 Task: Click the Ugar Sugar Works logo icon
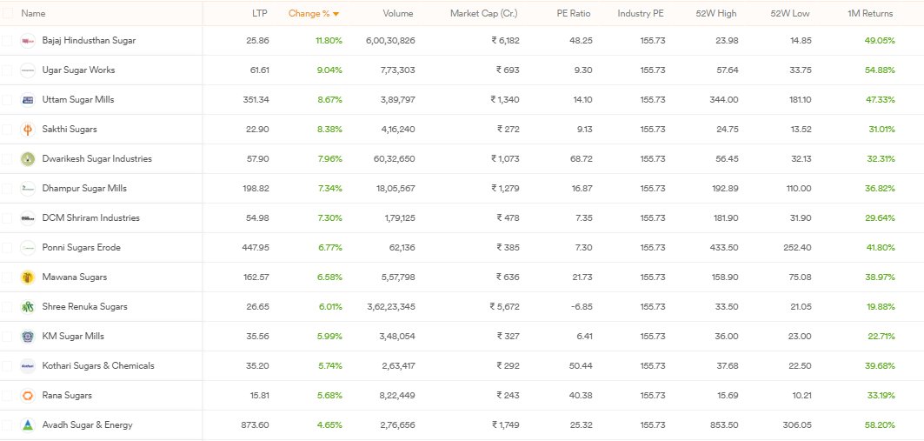(x=28, y=70)
